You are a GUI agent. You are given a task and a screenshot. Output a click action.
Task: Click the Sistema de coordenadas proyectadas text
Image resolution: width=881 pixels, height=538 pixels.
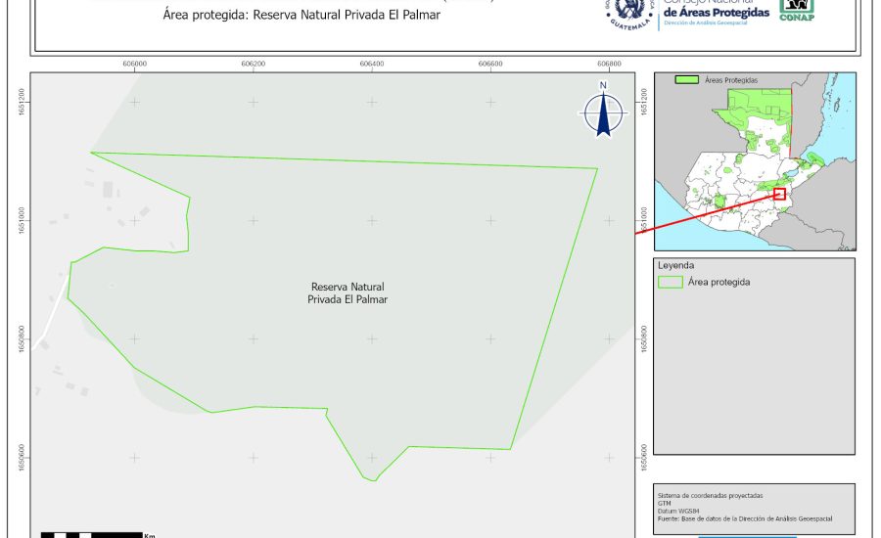(710, 496)
